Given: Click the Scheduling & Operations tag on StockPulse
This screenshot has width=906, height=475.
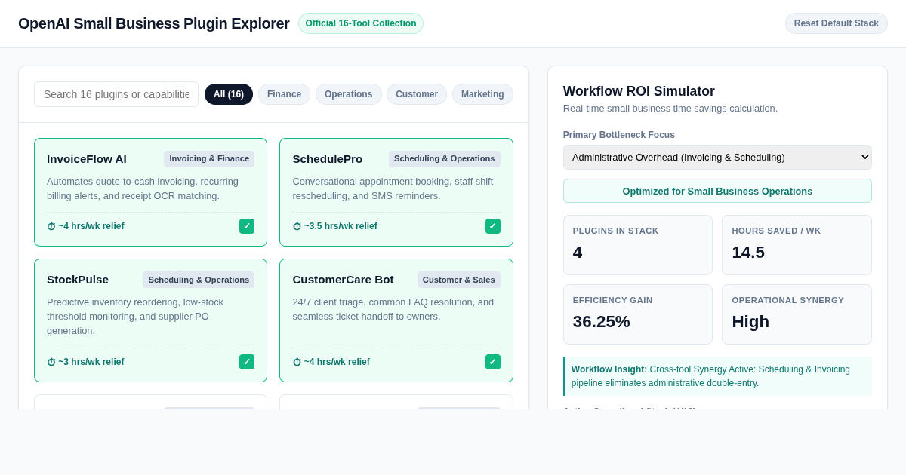Looking at the screenshot, I should point(199,280).
